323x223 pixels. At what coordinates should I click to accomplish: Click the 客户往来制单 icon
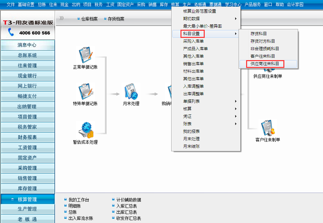coord(268,128)
